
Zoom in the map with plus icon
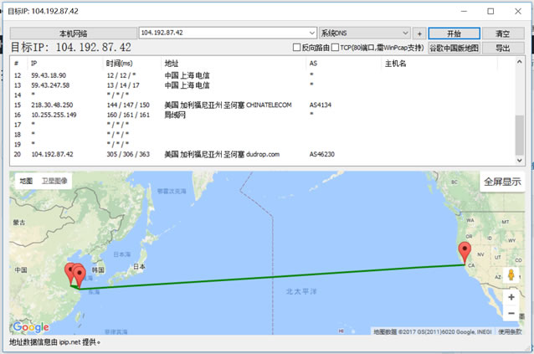[x=511, y=297]
